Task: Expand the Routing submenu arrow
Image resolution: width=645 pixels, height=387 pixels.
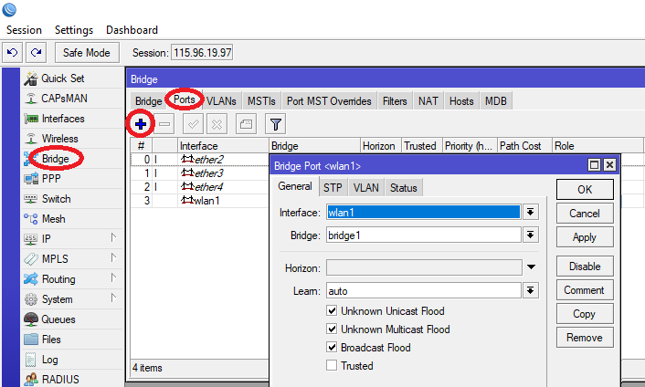Action: click(x=113, y=277)
